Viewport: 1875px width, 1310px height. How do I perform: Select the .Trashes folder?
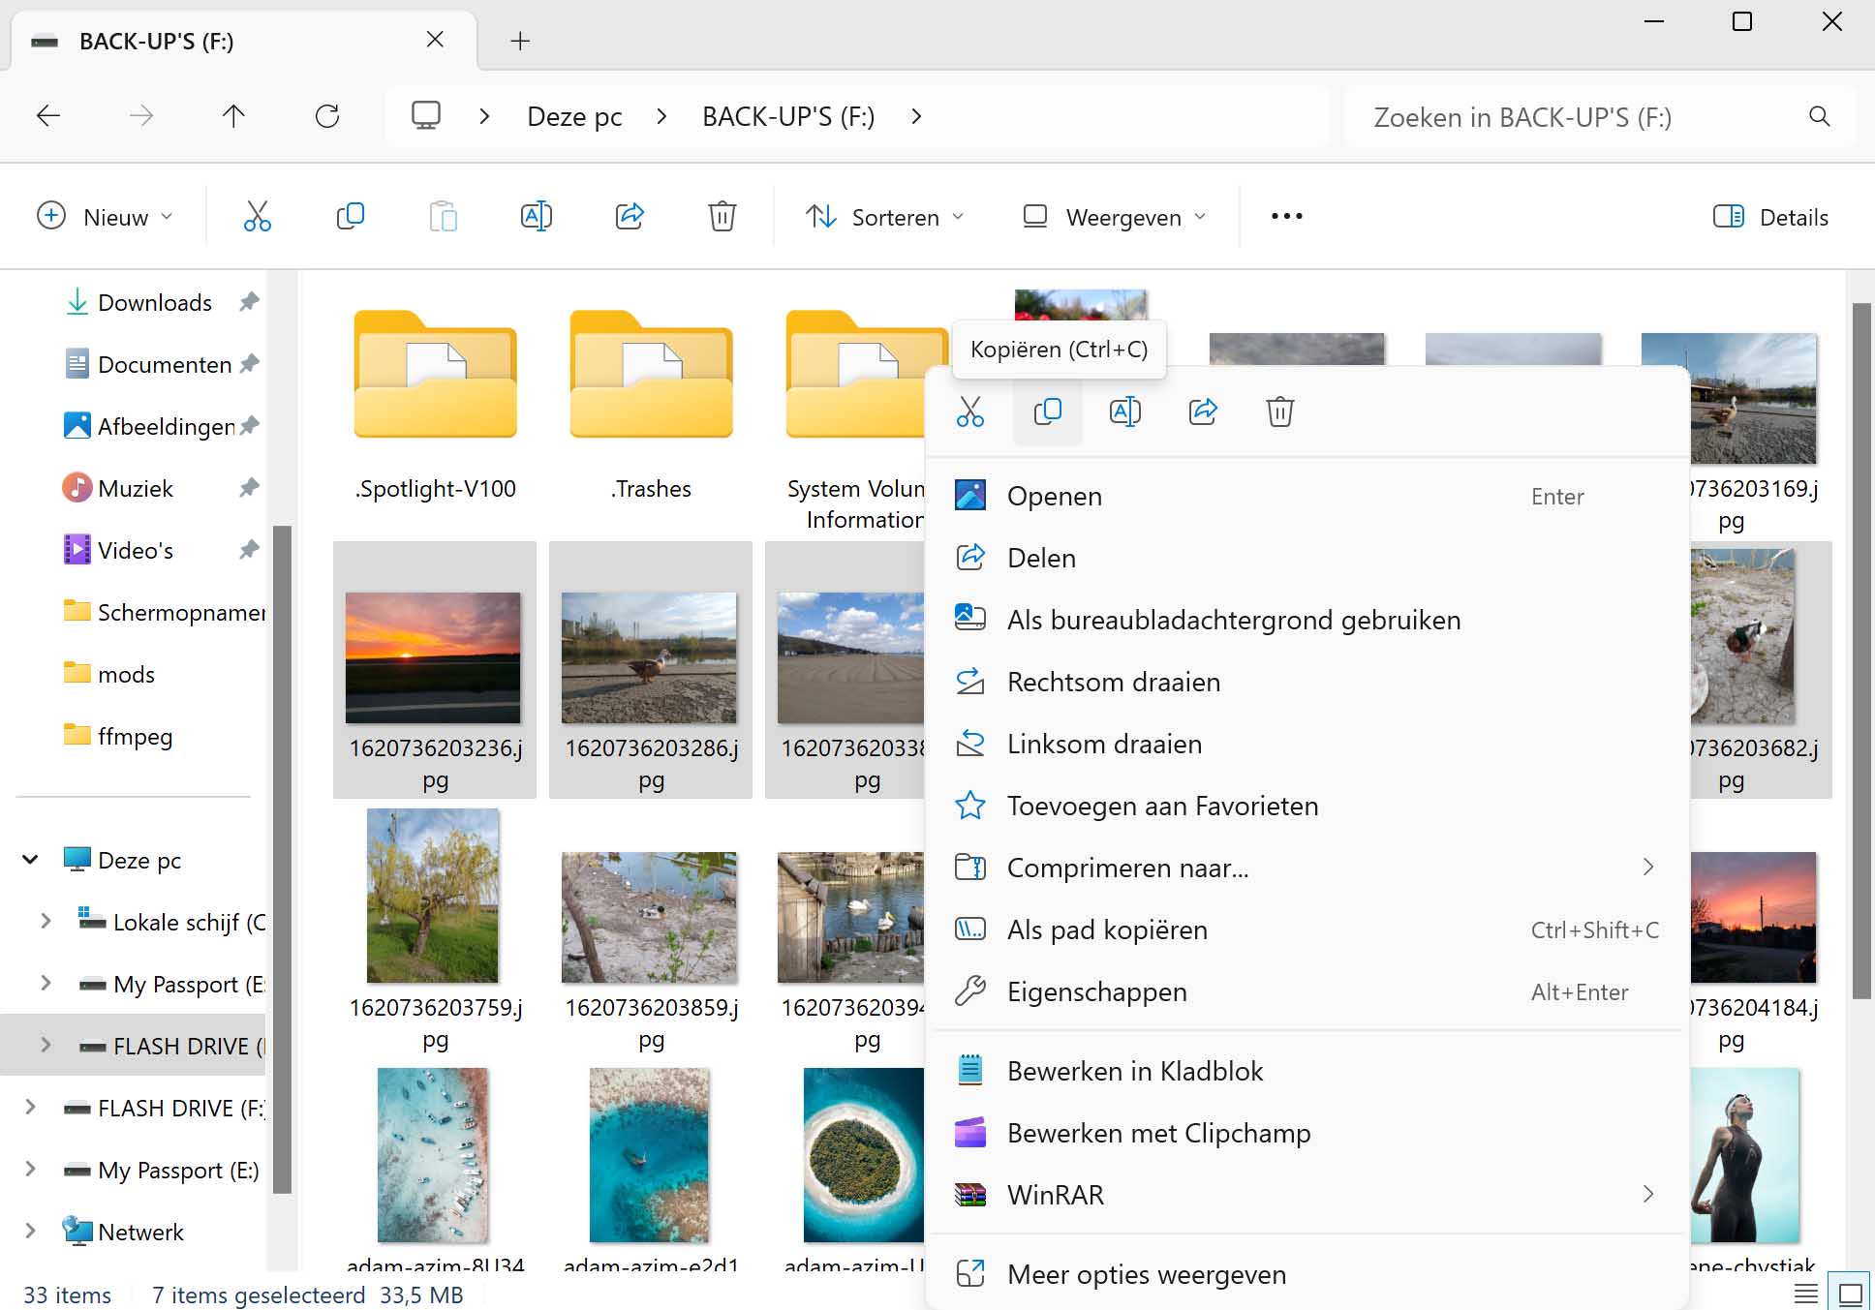point(651,407)
